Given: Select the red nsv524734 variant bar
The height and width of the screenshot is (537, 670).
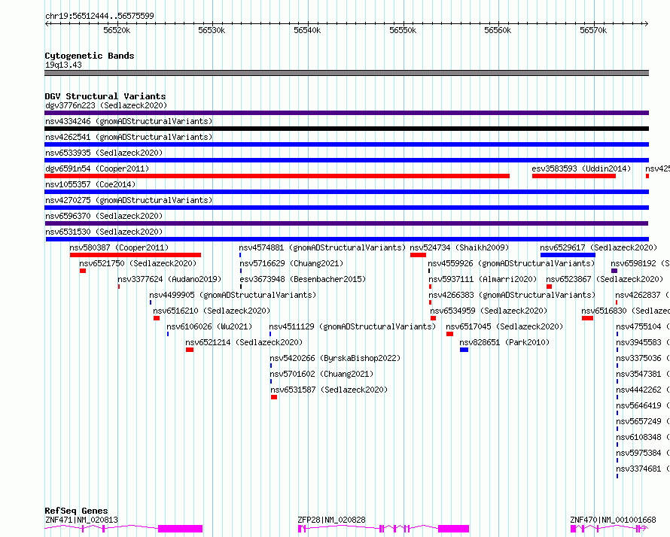Looking at the screenshot, I should point(418,255).
